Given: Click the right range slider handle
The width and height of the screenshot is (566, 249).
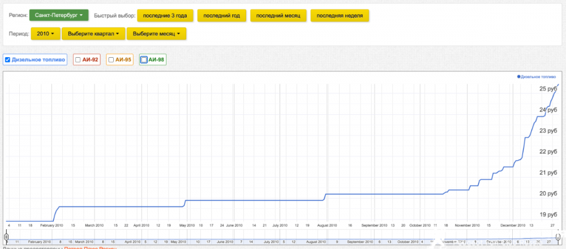Looking at the screenshot, I should click(x=558, y=238).
